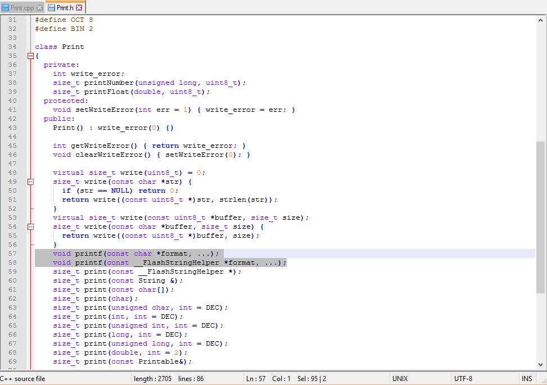Click 'write_error' on line 37
The height and width of the screenshot is (385, 547).
coord(96,74)
